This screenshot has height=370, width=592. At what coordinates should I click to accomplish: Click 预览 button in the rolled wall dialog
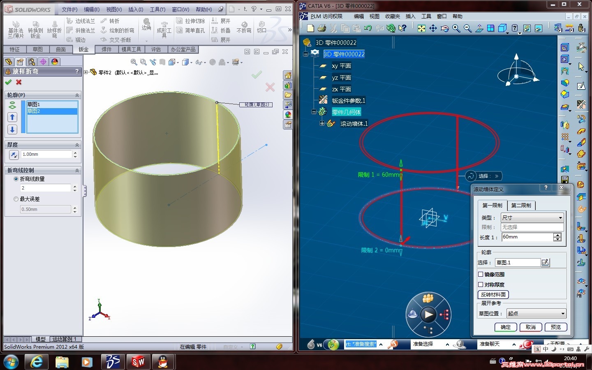[x=556, y=327]
